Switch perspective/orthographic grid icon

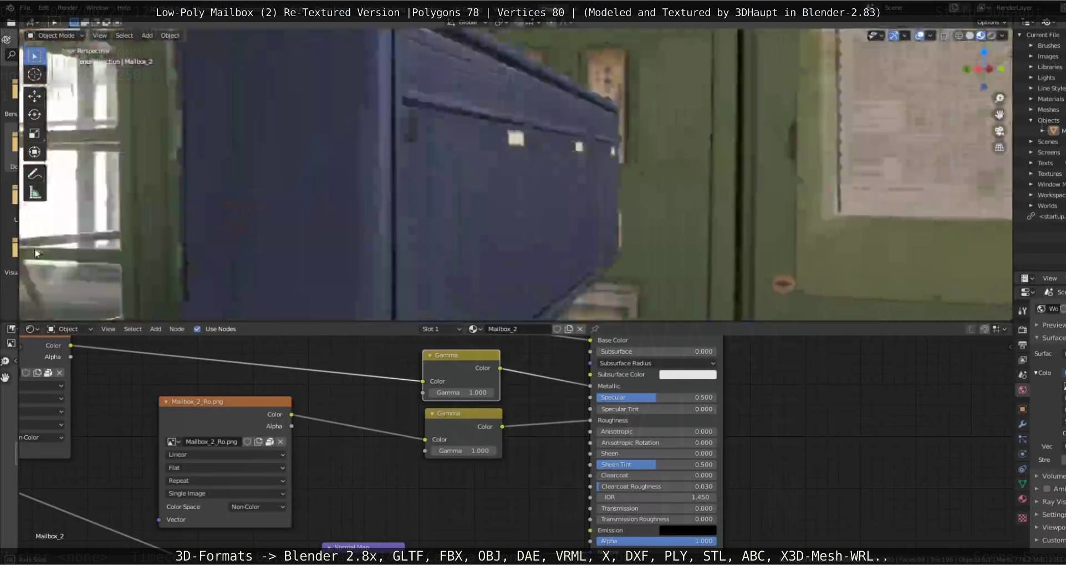pyautogui.click(x=999, y=147)
